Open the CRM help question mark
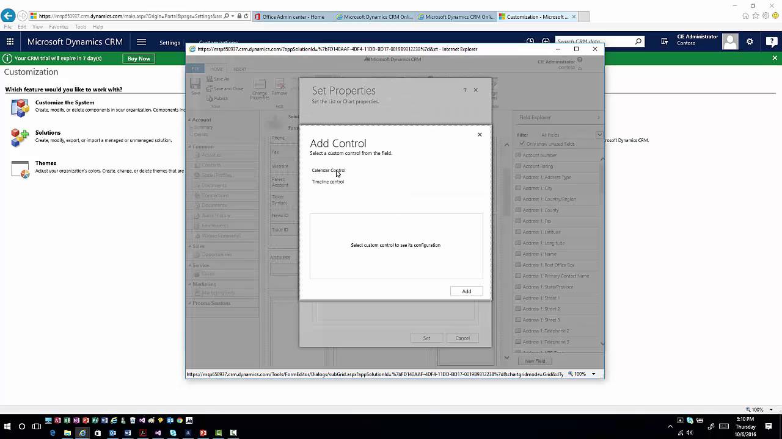This screenshot has width=782, height=439. tap(770, 41)
